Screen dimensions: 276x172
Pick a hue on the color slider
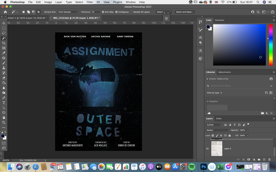click(x=271, y=45)
